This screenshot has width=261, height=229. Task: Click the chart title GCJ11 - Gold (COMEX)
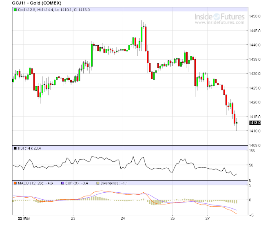click(x=37, y=3)
